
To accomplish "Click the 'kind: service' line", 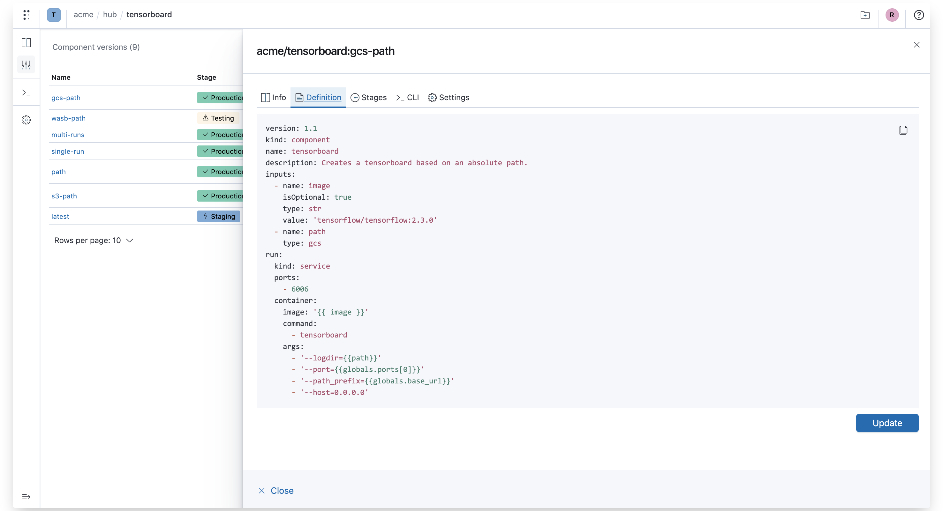I will (x=302, y=266).
